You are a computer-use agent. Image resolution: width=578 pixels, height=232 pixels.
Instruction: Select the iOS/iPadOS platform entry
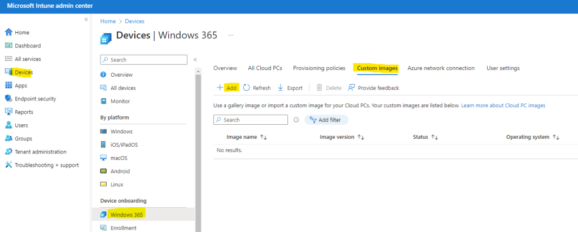coord(119,145)
